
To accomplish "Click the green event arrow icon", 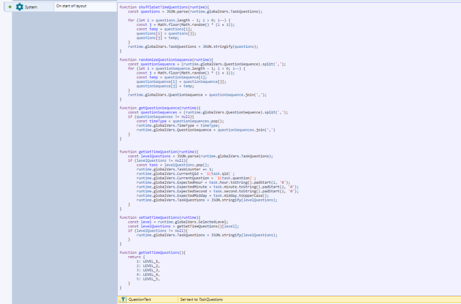I will tap(10, 7).
